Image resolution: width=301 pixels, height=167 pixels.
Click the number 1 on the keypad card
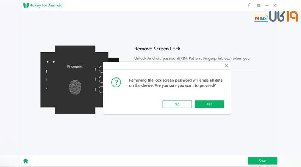47,71
